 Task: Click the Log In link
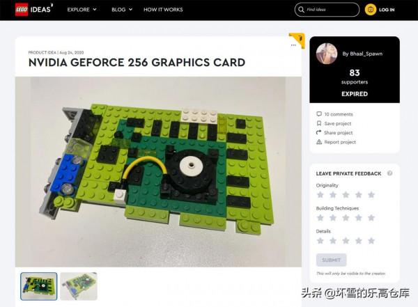click(x=387, y=10)
